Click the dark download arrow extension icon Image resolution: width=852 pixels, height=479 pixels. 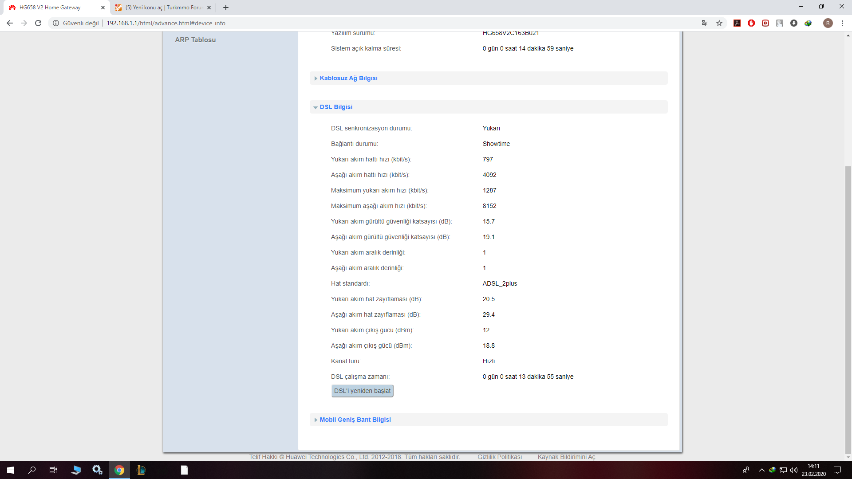click(794, 23)
